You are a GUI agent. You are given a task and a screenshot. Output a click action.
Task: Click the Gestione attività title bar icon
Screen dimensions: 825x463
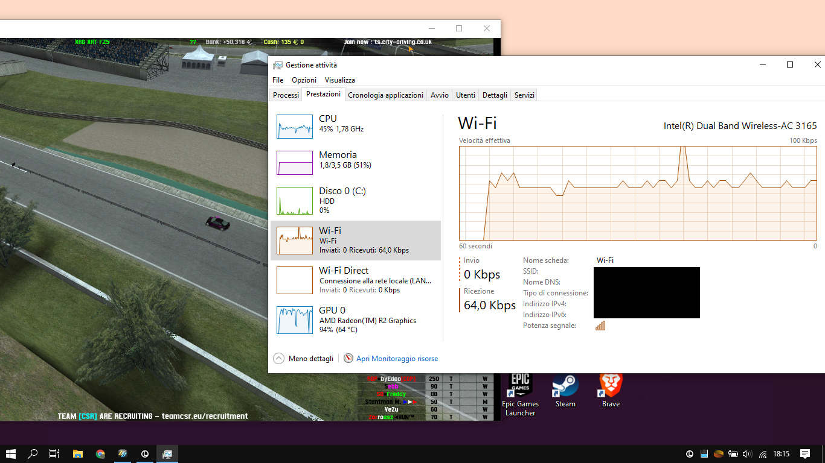pyautogui.click(x=277, y=65)
